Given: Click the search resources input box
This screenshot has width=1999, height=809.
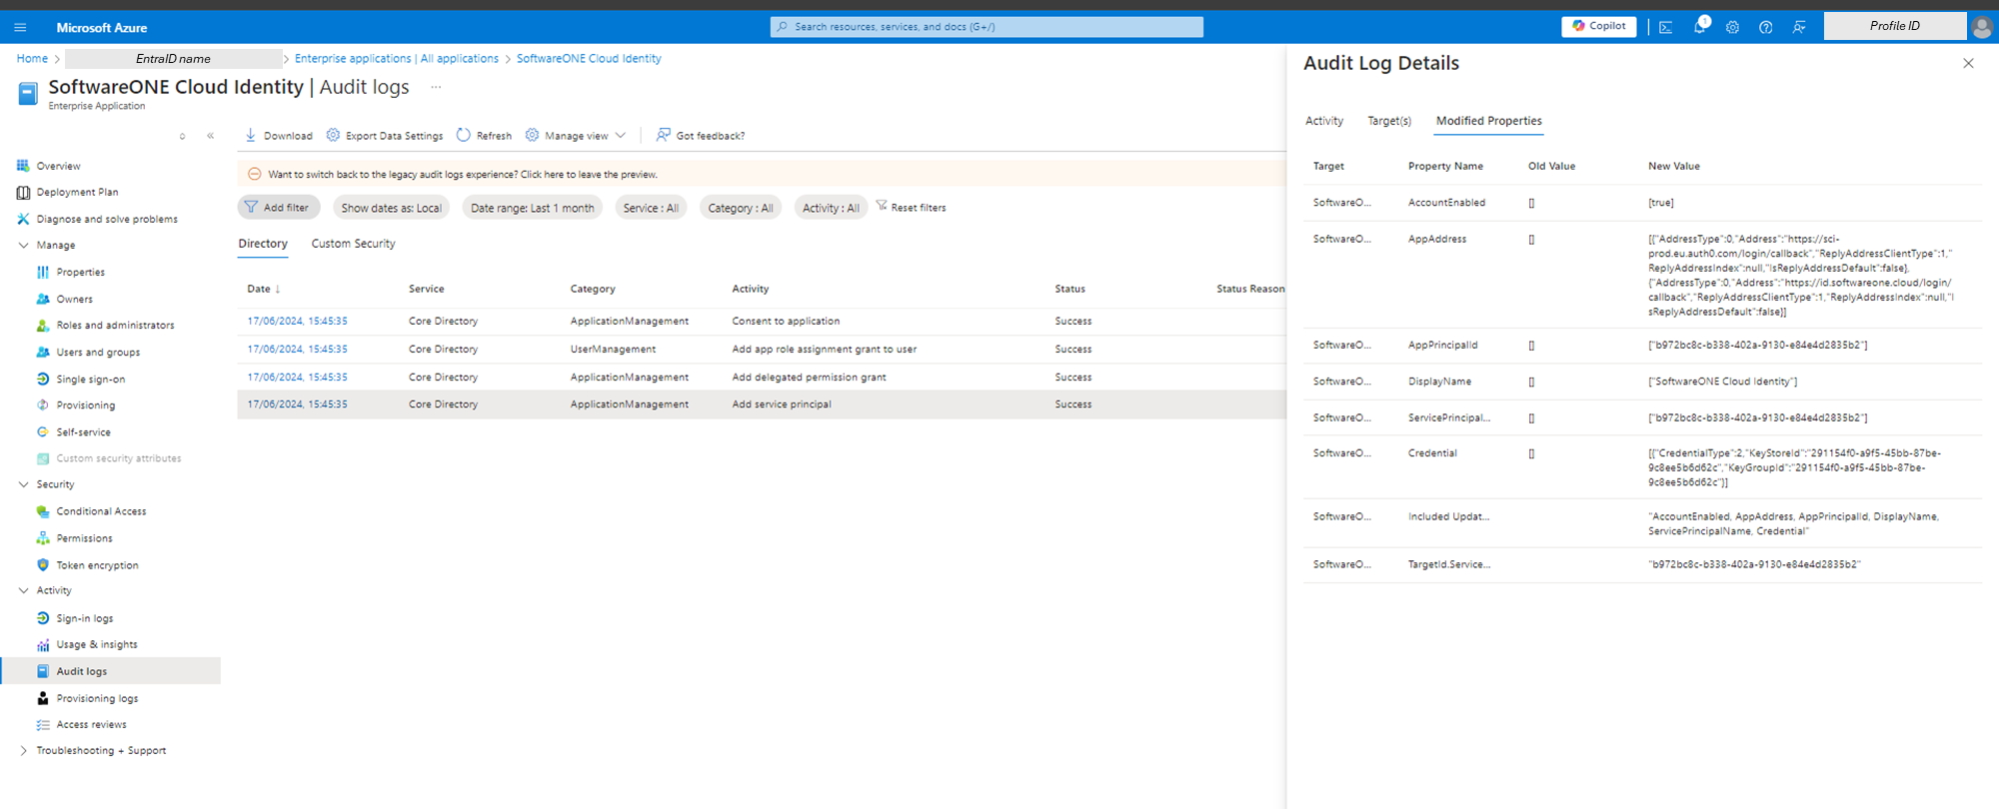Looking at the screenshot, I should (x=987, y=27).
